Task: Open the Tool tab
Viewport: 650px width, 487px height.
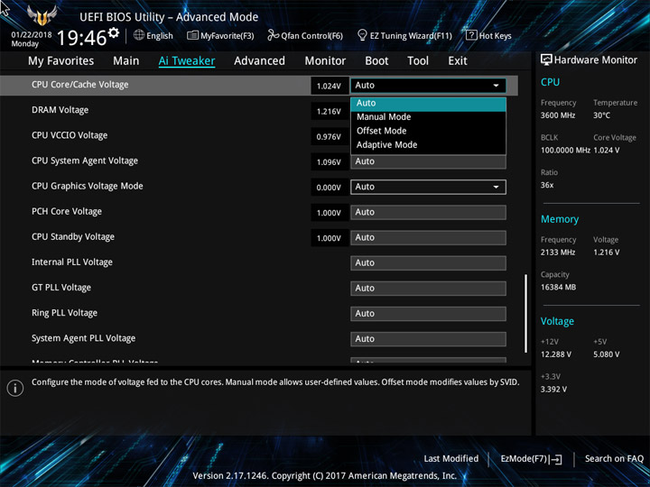Action: (x=418, y=61)
